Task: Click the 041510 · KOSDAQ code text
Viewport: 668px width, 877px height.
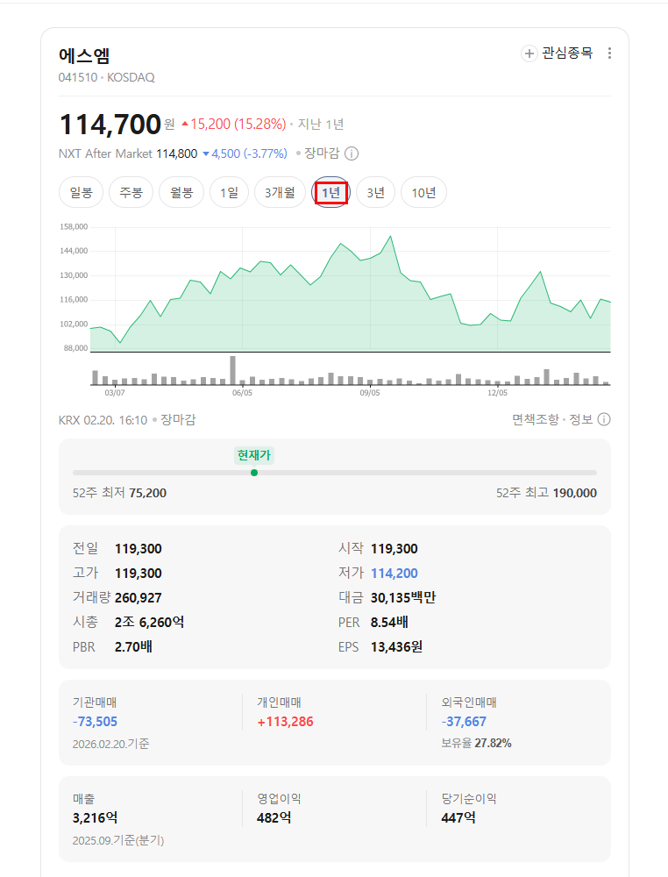Action: pos(107,77)
